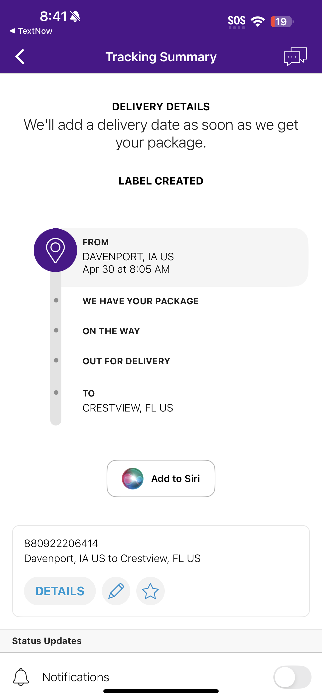Tap the OUT FOR DELIVERY step
322x699 pixels.
click(126, 361)
